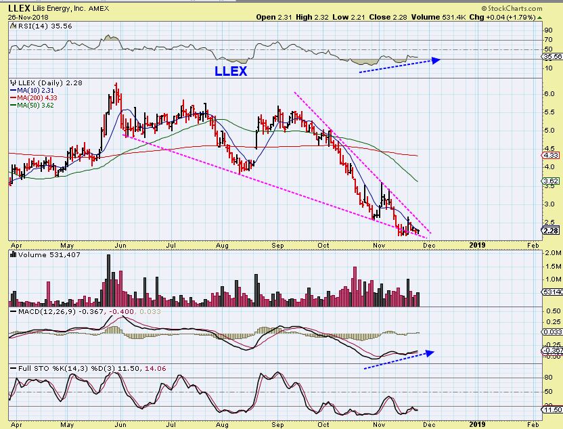Click the blue LLEX annotation text
Image resolution: width=563 pixels, height=429 pixels.
pos(231,71)
